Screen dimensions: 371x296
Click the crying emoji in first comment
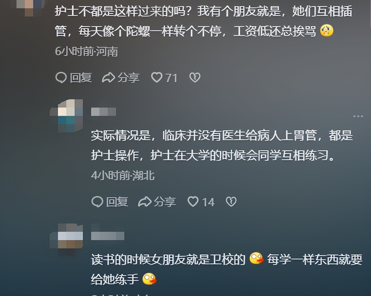[326, 30]
